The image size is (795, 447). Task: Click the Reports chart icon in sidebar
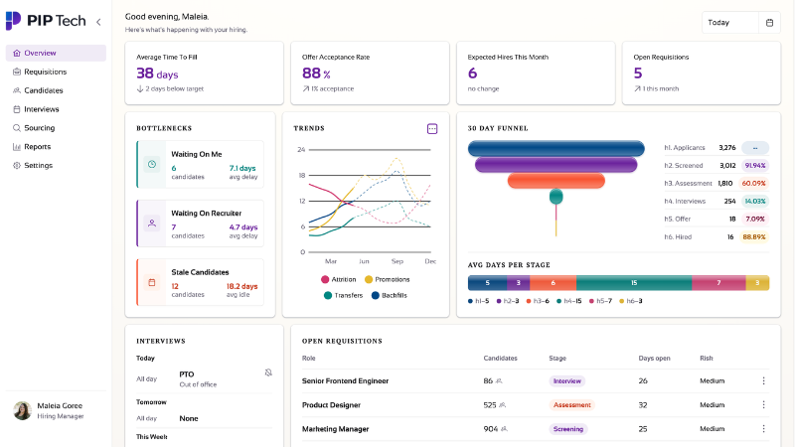click(x=17, y=146)
